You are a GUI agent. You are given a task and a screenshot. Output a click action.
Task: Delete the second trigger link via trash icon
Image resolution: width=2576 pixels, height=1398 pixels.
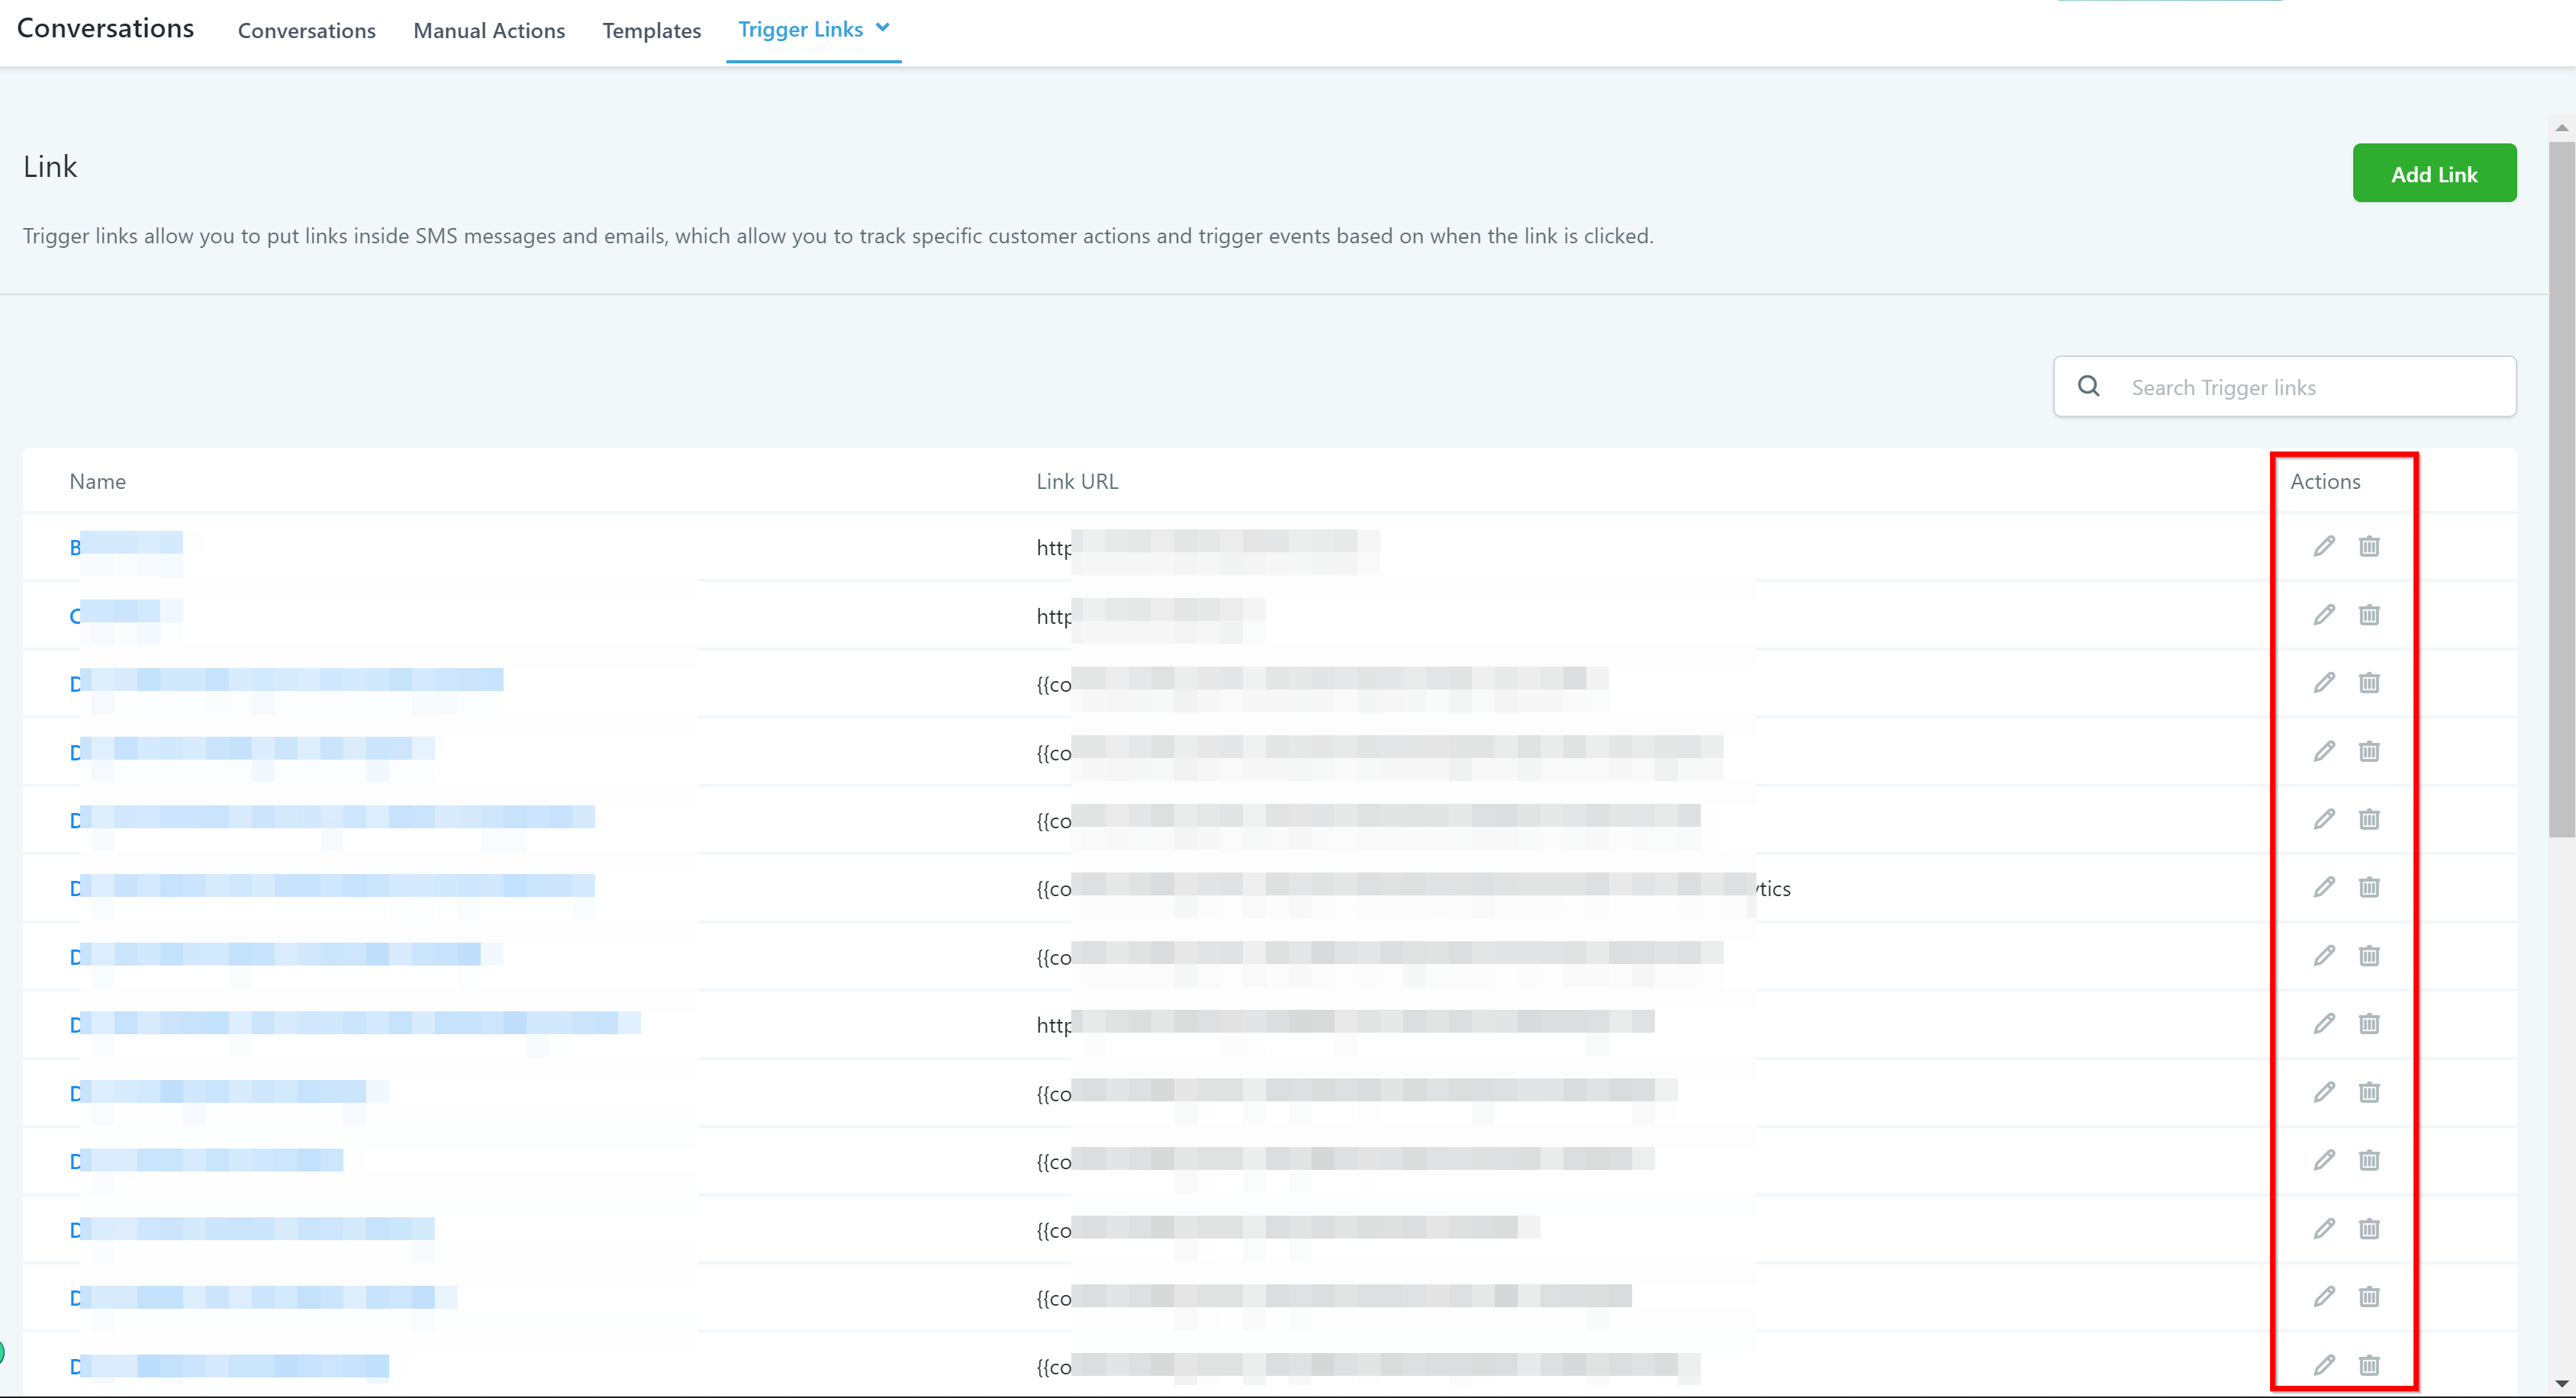tap(2369, 615)
